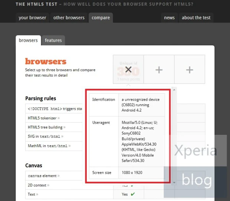
Task: Open the 'news' page tab
Action: coord(169,17)
